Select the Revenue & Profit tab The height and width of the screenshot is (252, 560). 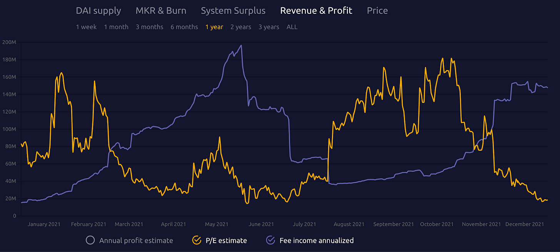point(316,11)
